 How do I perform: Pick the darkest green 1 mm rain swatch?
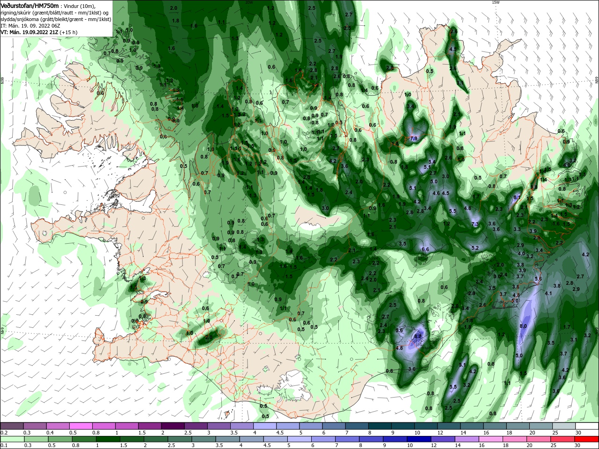[108, 439]
